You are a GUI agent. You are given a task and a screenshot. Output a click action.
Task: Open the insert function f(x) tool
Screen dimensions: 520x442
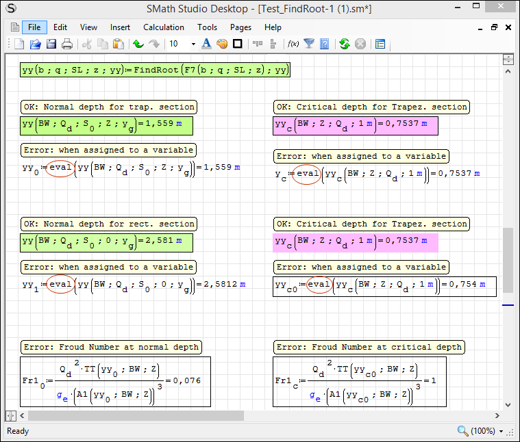pos(293,44)
